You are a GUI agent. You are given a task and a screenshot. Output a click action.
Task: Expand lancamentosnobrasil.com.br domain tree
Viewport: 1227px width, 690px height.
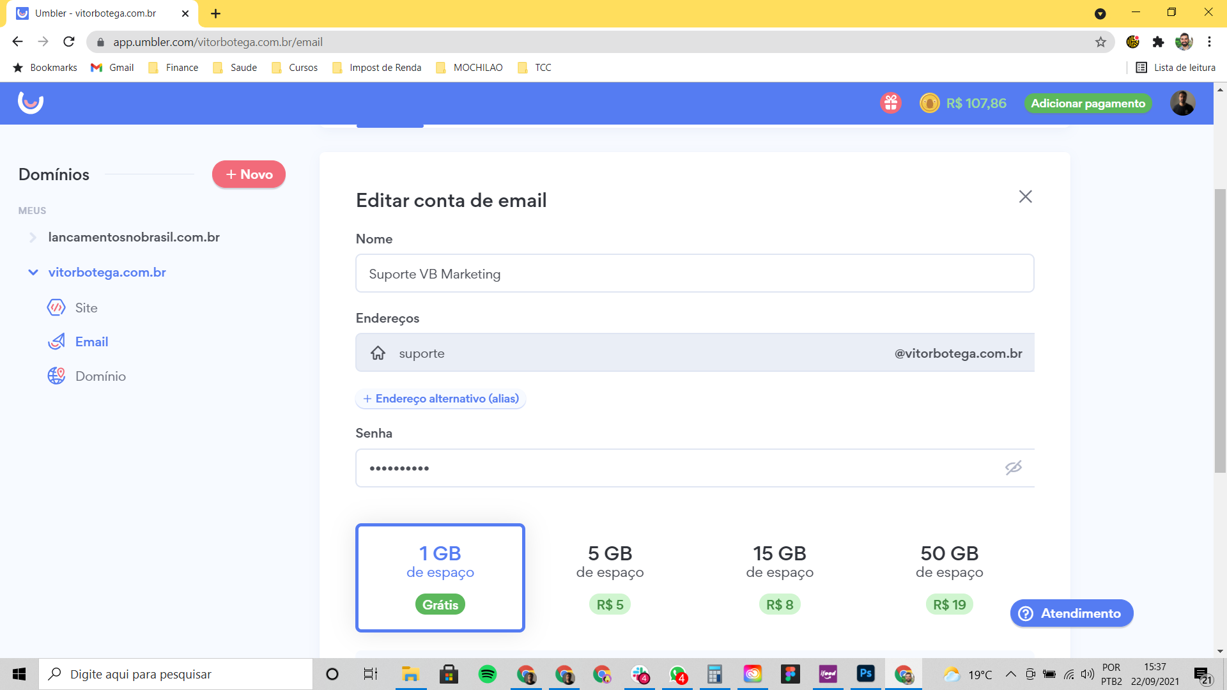[x=33, y=237]
